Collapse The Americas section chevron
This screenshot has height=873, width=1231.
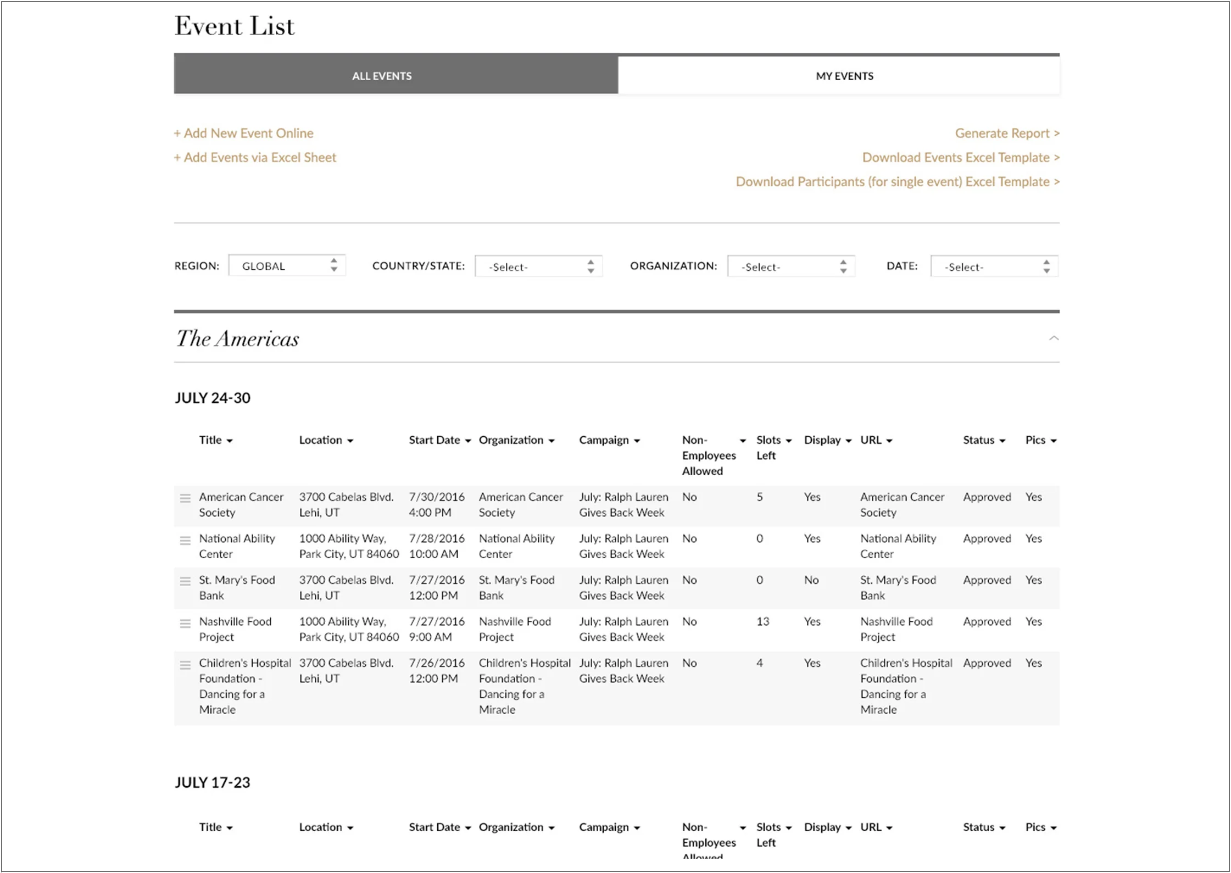tap(1053, 338)
